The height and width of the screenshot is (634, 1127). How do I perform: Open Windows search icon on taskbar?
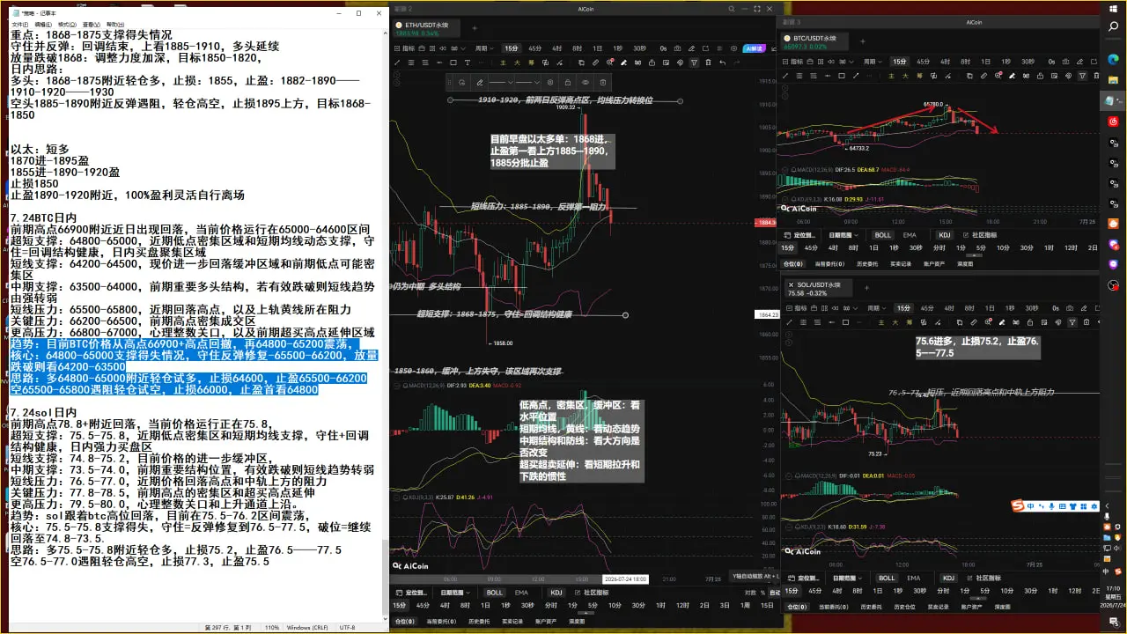click(1113, 28)
